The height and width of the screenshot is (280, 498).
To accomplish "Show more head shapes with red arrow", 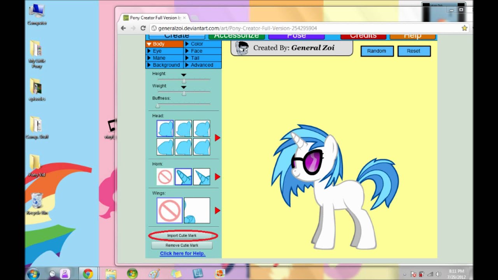I will click(x=217, y=138).
